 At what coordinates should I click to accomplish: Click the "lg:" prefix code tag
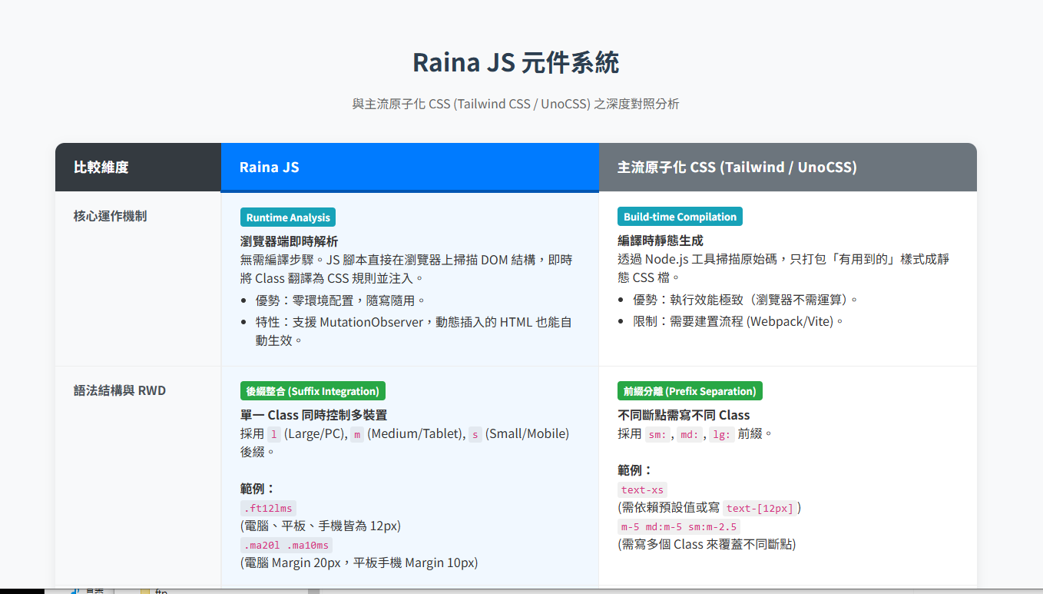click(721, 434)
